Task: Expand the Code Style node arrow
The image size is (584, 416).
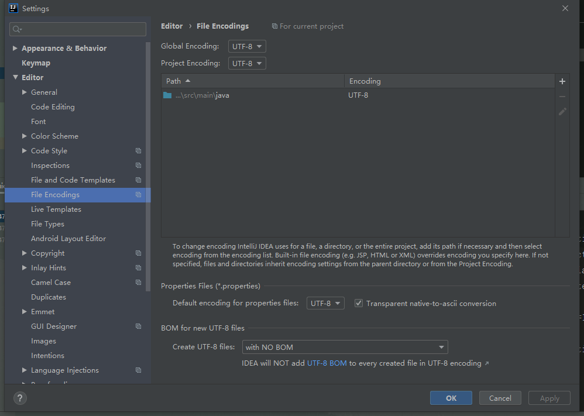Action: (24, 150)
